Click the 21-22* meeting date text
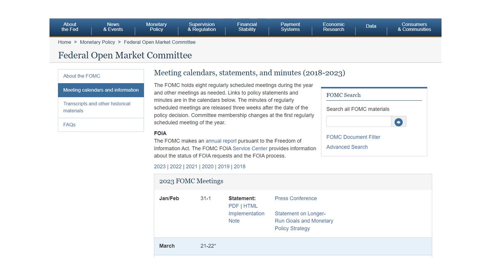This screenshot has width=491, height=276. click(208, 246)
